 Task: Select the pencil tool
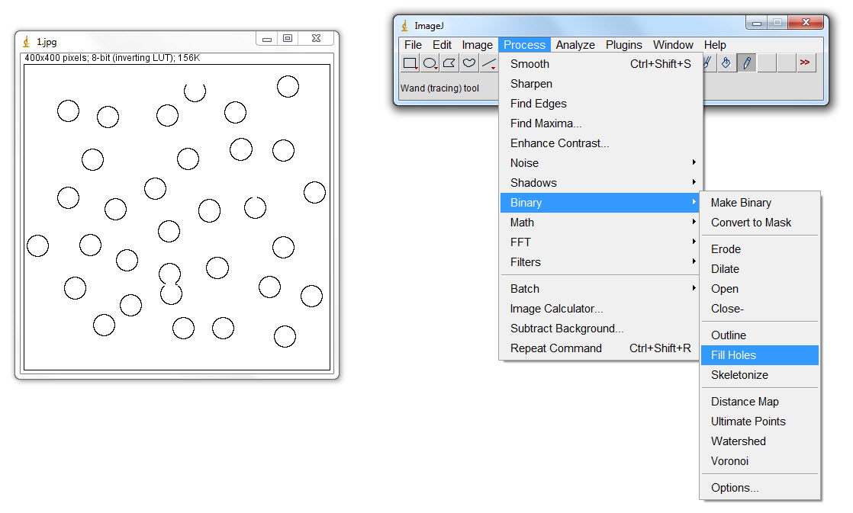[746, 63]
